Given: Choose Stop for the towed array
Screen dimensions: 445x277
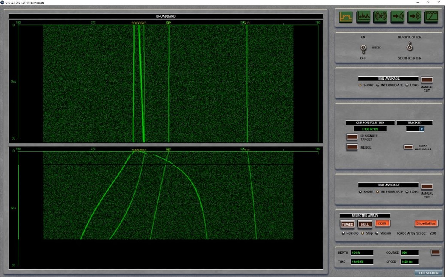Looking at the screenshot, I should pyautogui.click(x=363, y=233).
